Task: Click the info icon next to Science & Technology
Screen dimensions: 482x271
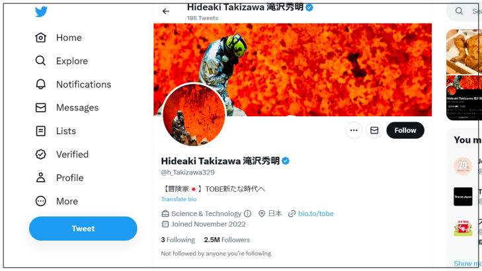Action: (x=247, y=213)
